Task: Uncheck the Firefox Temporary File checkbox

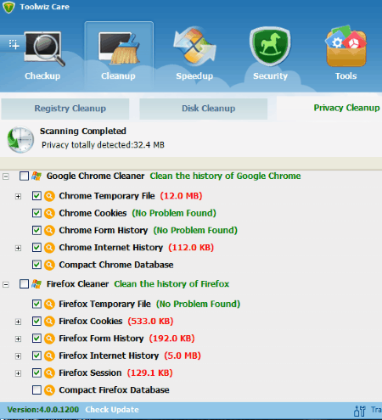Action: point(37,304)
